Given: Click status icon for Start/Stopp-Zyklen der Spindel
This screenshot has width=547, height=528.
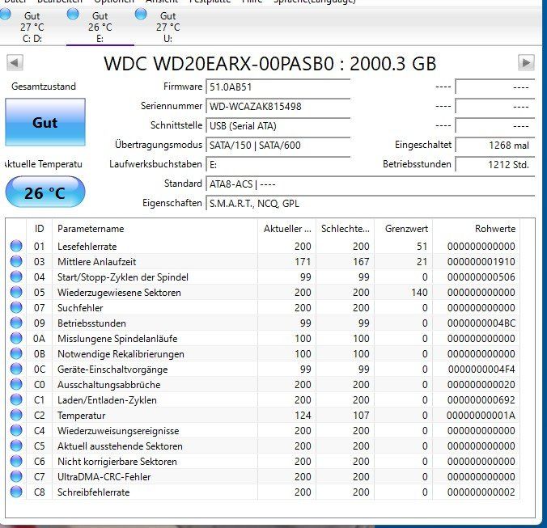Looking at the screenshot, I should (16, 277).
